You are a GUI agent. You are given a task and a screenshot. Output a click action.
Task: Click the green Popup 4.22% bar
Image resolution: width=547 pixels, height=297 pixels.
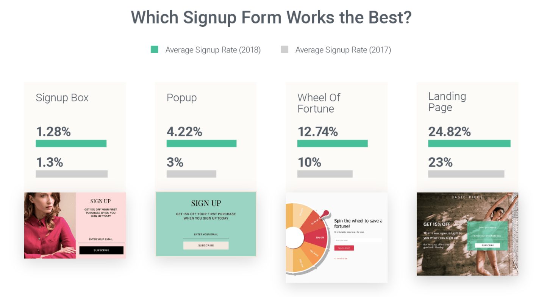202,144
